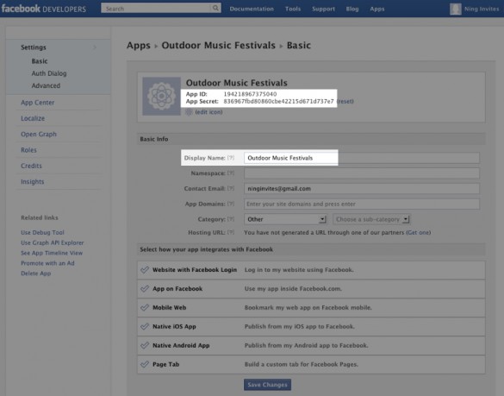Image resolution: width=504 pixels, height=396 pixels.
Task: Open Credits in sidebar
Action: [31, 166]
